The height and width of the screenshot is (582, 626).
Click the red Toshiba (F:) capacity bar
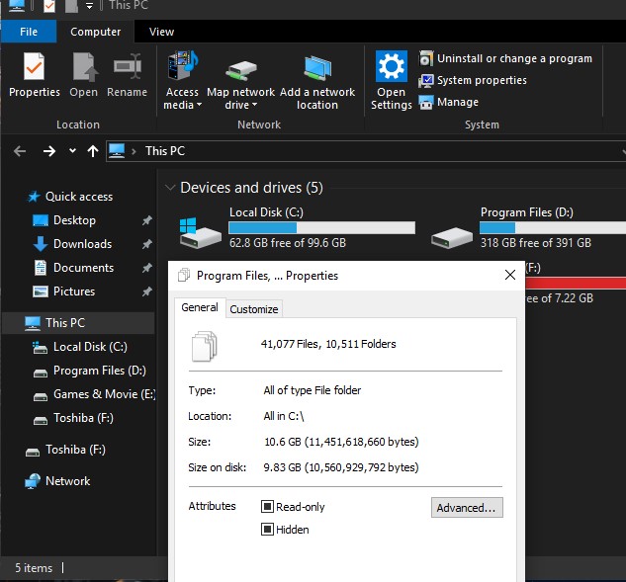coord(576,283)
